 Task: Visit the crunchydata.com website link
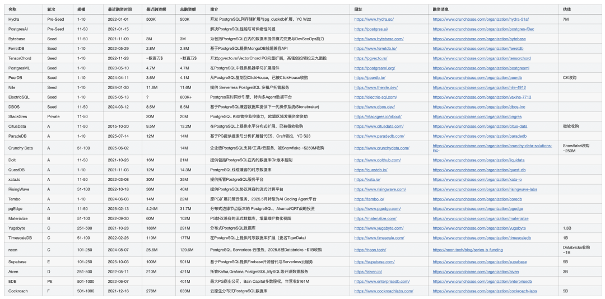[x=381, y=148]
